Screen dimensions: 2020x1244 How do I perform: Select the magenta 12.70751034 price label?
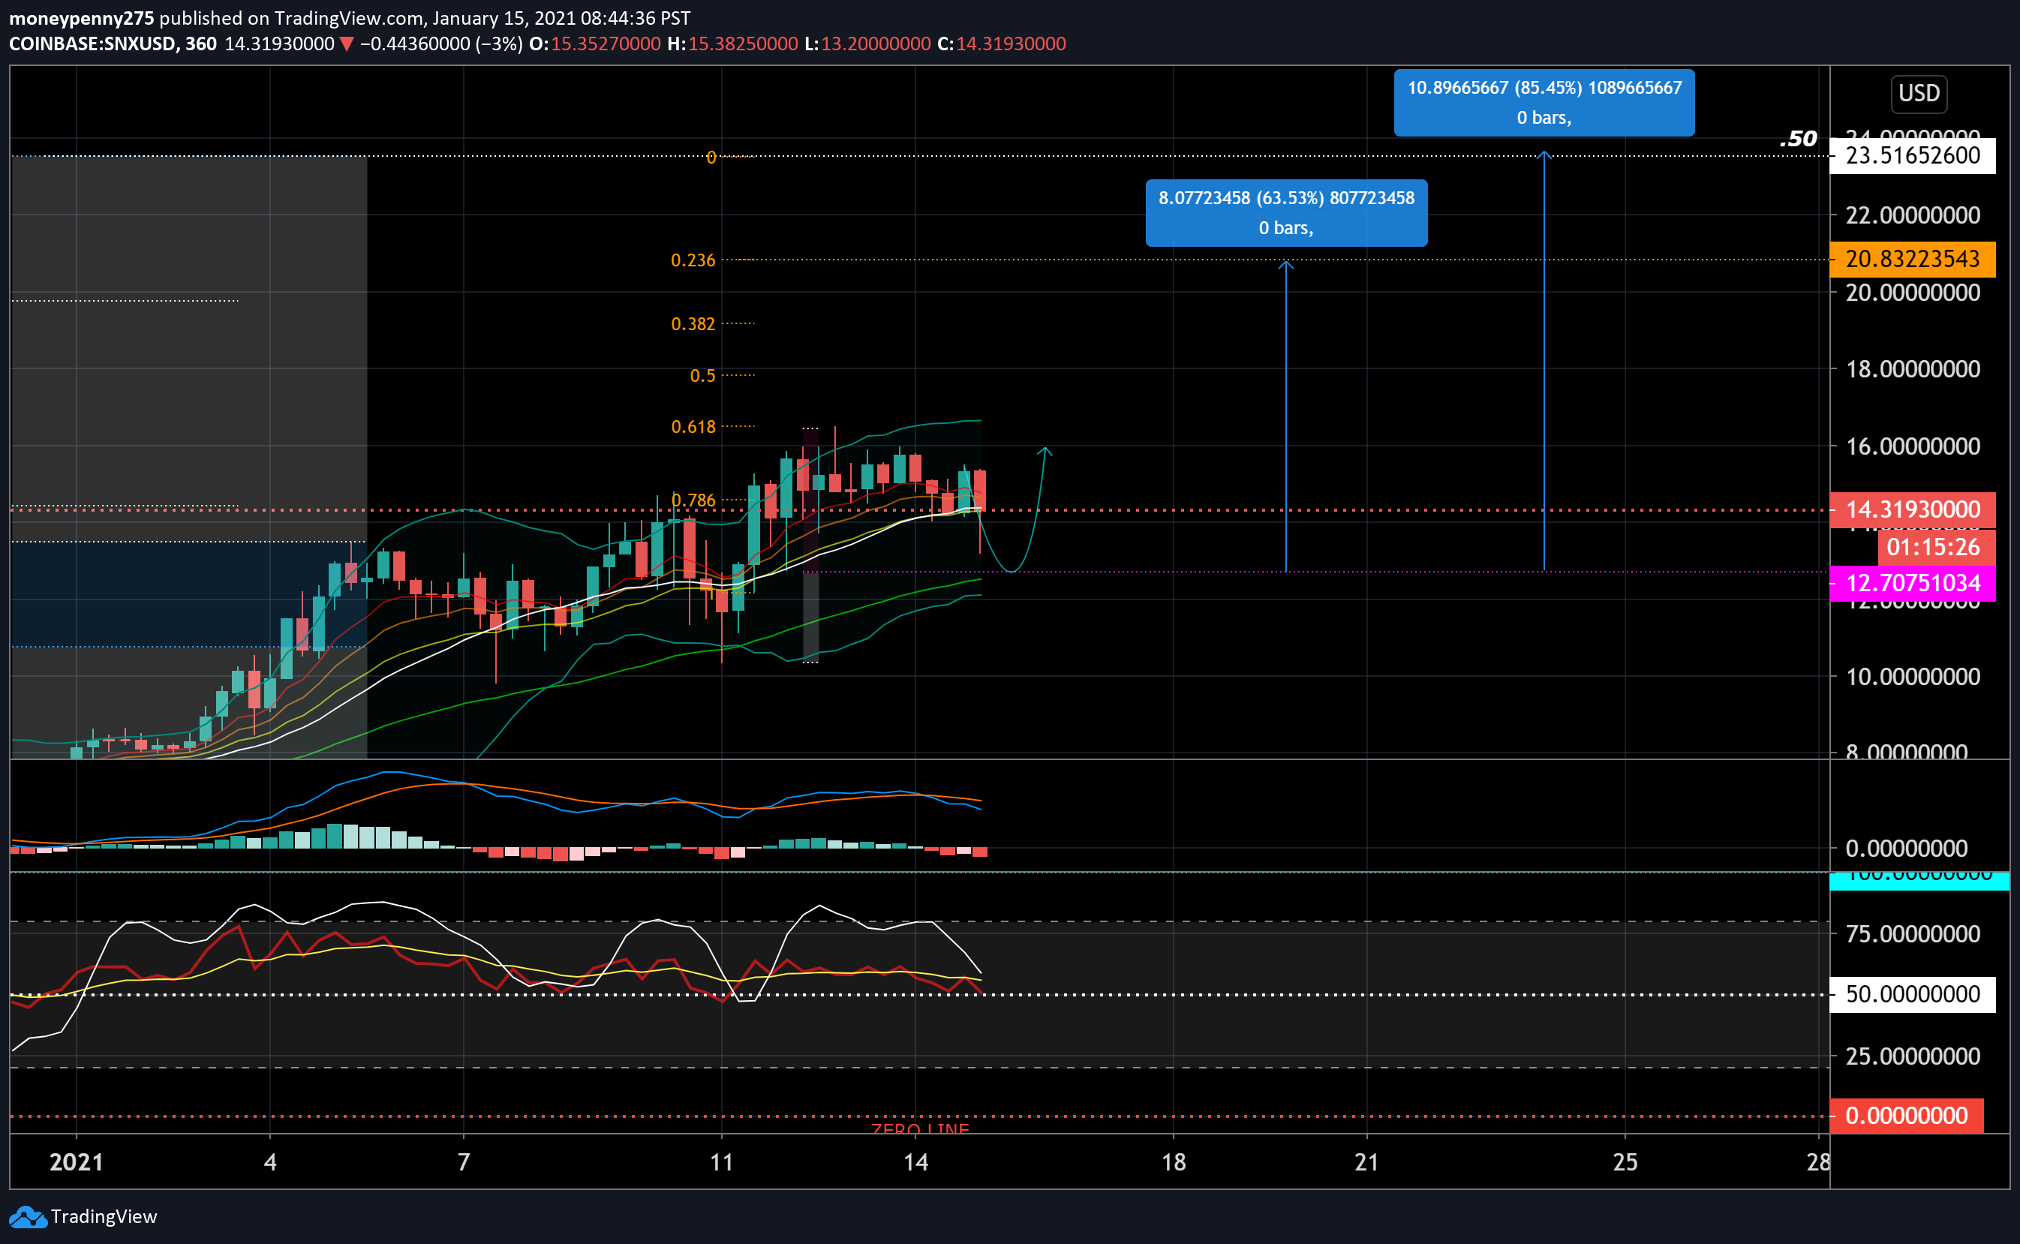(x=1912, y=583)
